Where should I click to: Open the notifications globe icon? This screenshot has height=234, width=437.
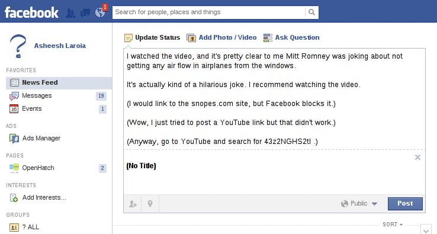(x=100, y=12)
